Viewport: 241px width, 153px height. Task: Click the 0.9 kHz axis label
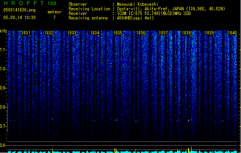[3, 88]
